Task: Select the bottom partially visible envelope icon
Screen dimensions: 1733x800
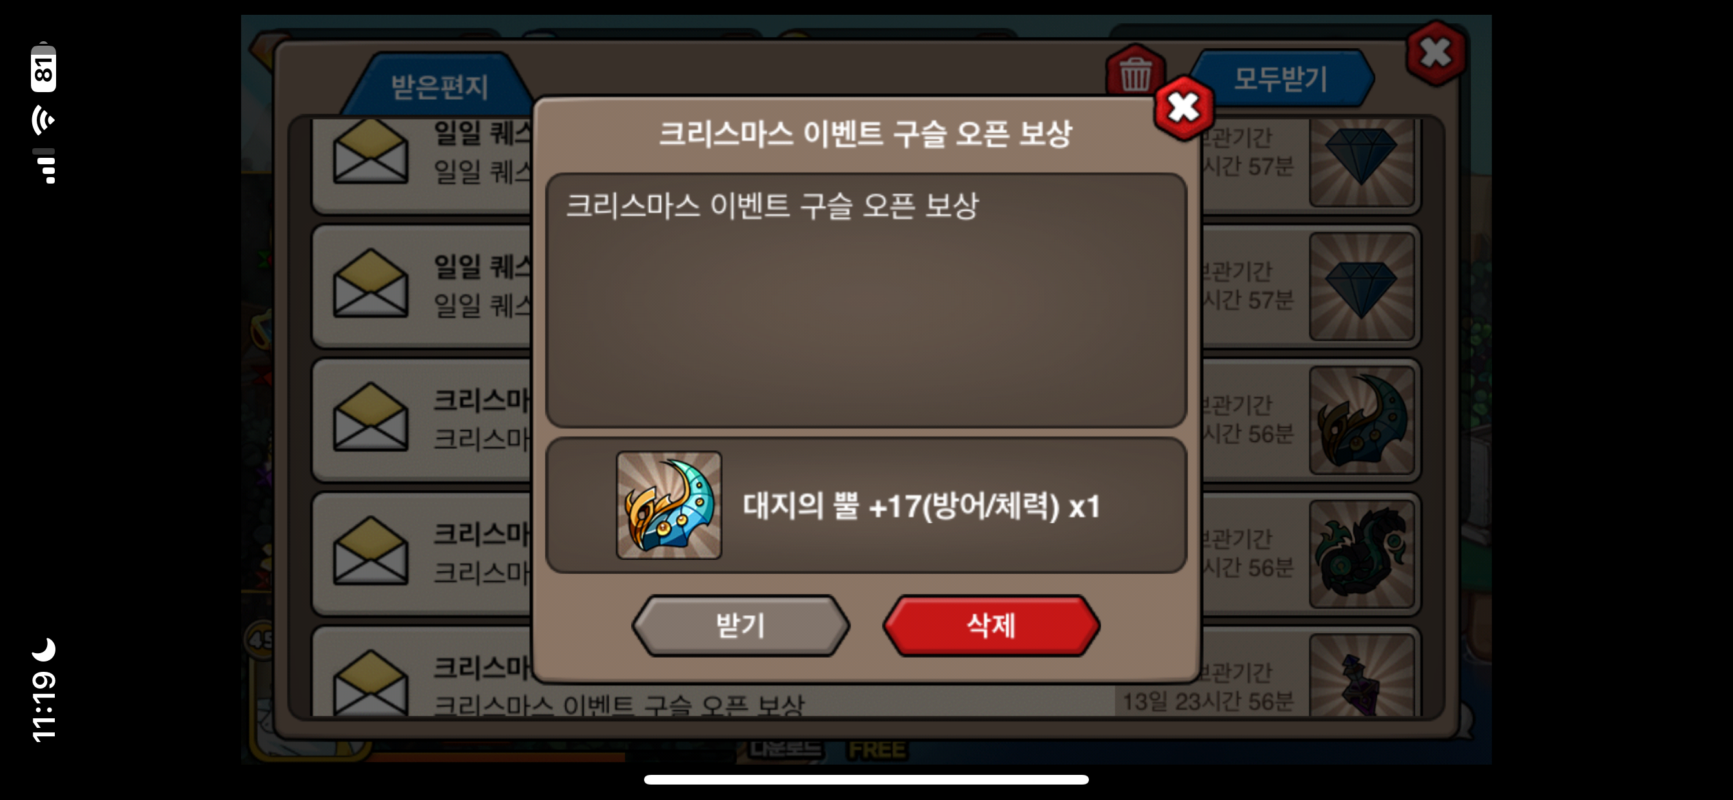Action: pos(371,681)
